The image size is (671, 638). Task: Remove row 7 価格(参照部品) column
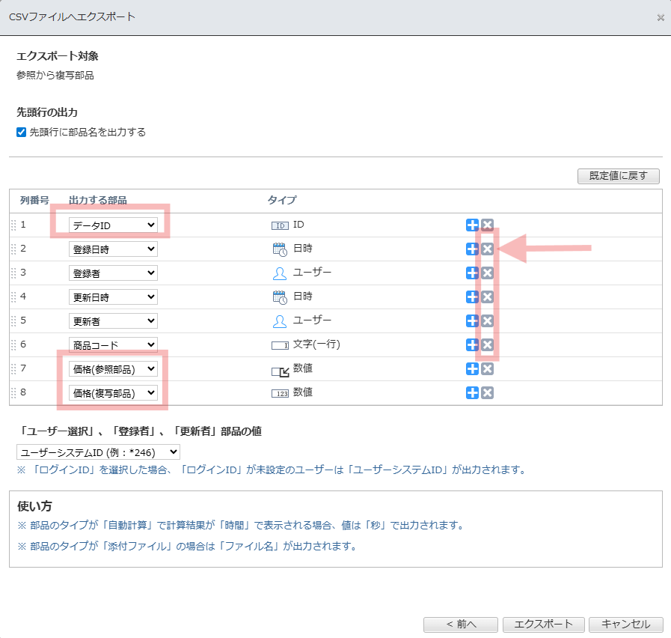[487, 369]
